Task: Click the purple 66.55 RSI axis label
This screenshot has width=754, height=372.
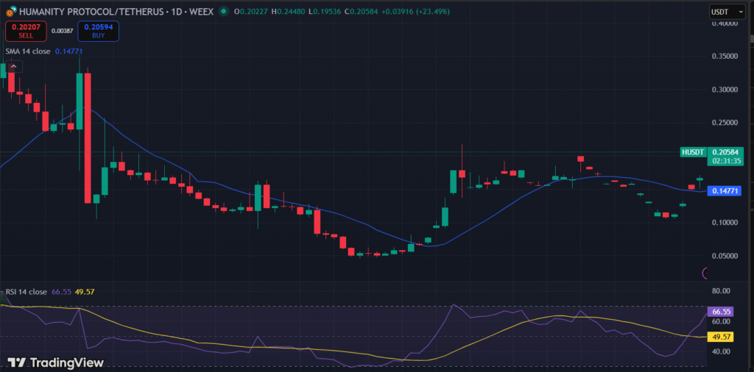Action: (x=722, y=312)
